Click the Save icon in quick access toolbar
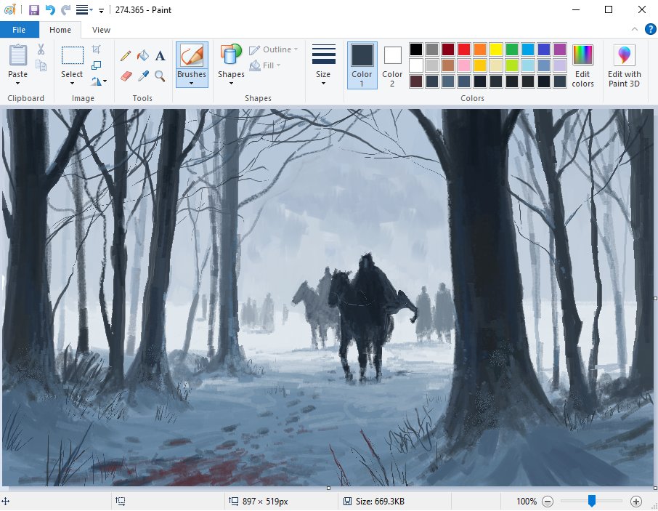 click(34, 9)
